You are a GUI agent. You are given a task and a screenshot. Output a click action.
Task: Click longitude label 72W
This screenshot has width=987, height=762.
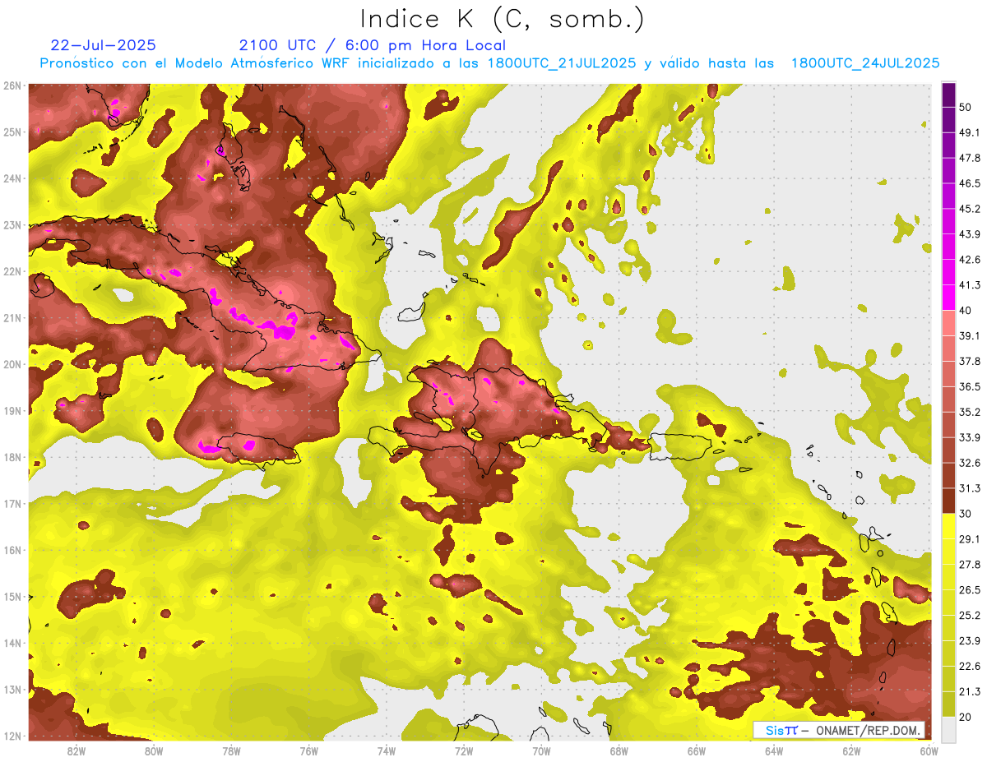[464, 751]
